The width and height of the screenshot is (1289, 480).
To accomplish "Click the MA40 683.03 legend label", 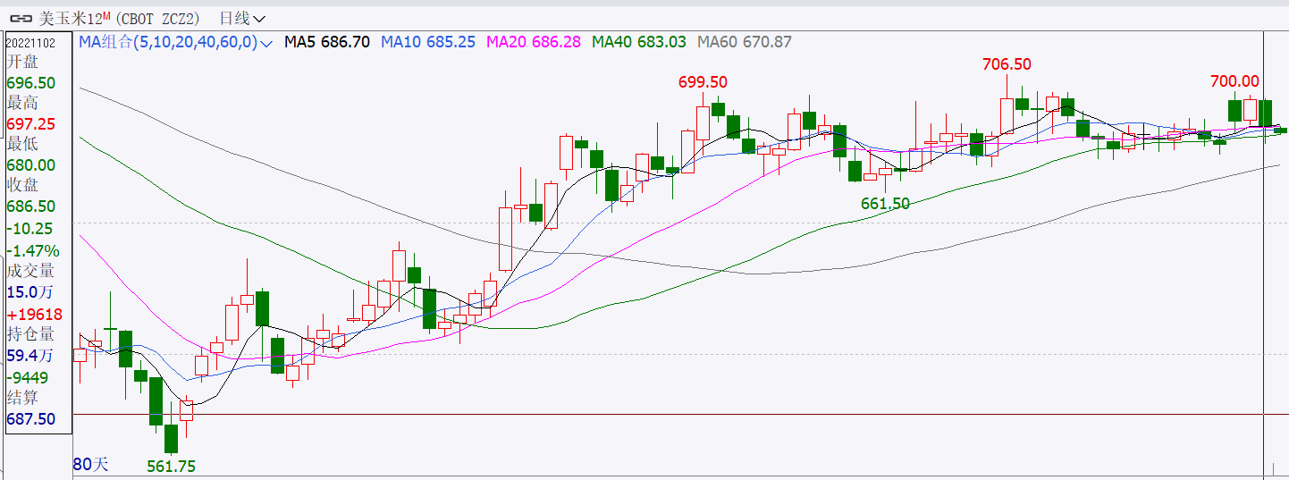I will 639,41.
